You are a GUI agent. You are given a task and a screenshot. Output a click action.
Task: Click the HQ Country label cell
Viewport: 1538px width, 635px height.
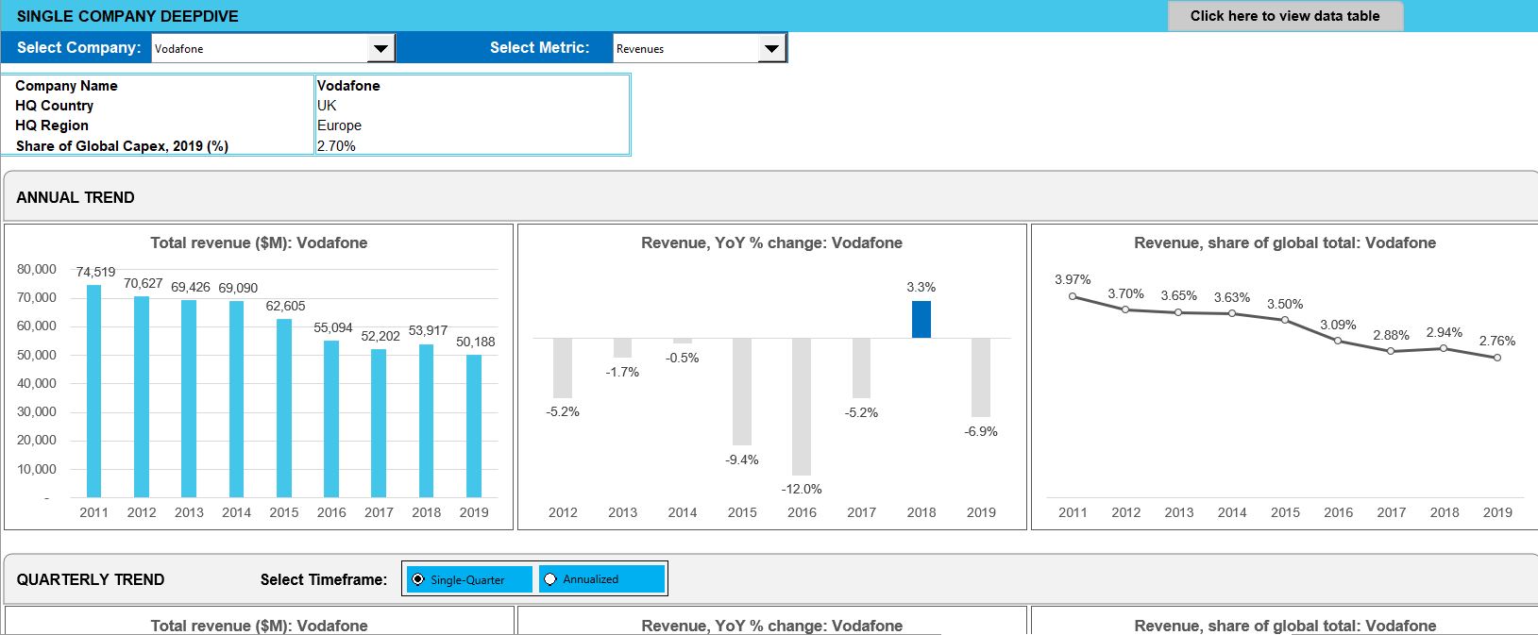tap(54, 106)
